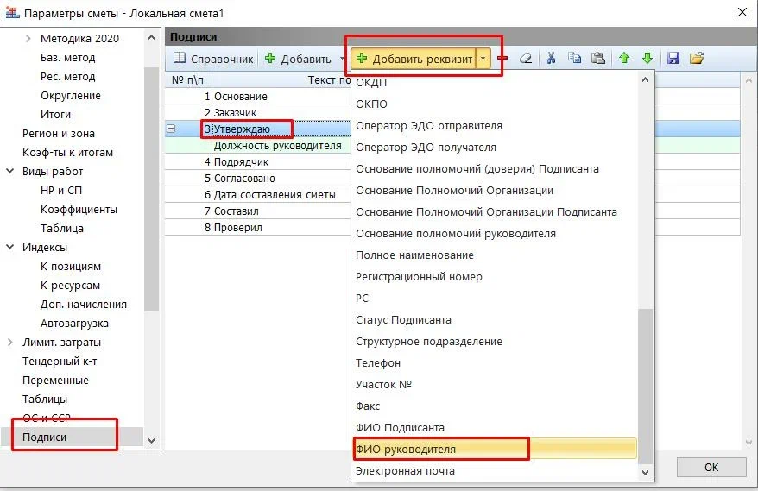Select Рес. метод in the tree
The image size is (758, 491).
point(67,76)
